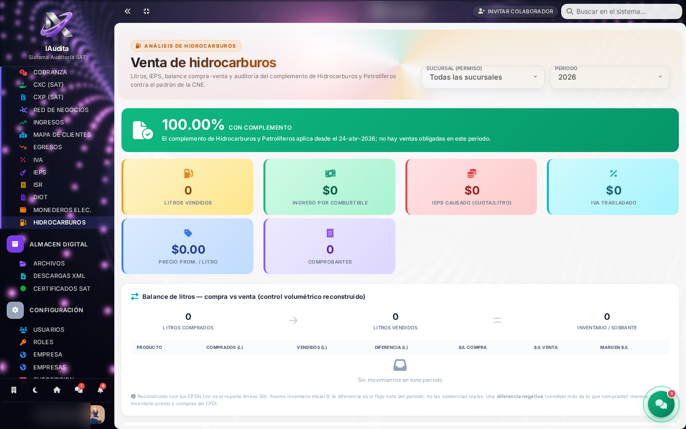Click the Buscar en el sistema search field
The width and height of the screenshot is (686, 429).
(622, 11)
